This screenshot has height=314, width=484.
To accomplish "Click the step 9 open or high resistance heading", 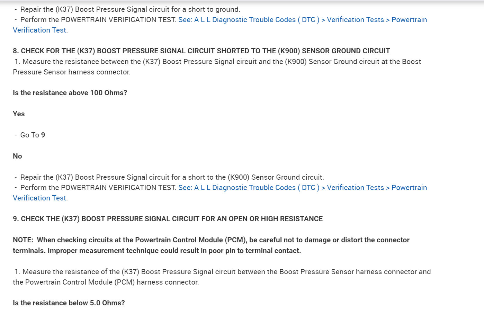I will click(168, 219).
